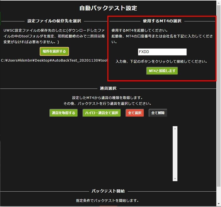The image size is (221, 207).
Task: Click the text 指定条件でバックテストを開始します。
Action: click(x=108, y=201)
